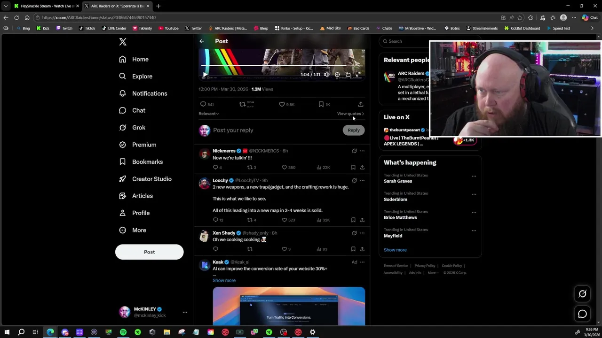This screenshot has width=602, height=338.
Task: Expand the More menu in sidebar
Action: (133, 230)
